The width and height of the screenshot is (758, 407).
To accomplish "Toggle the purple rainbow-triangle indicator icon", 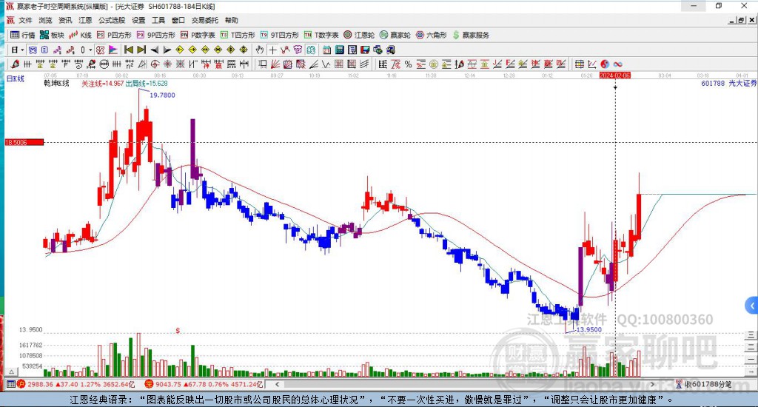I will [113, 50].
